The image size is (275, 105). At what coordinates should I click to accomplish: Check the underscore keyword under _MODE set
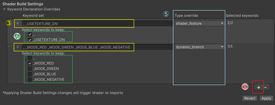[30, 58]
